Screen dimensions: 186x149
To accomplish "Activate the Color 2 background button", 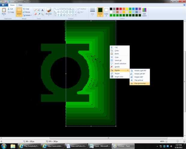I will (106, 12).
